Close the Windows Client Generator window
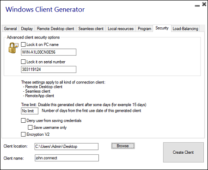 point(204,4)
